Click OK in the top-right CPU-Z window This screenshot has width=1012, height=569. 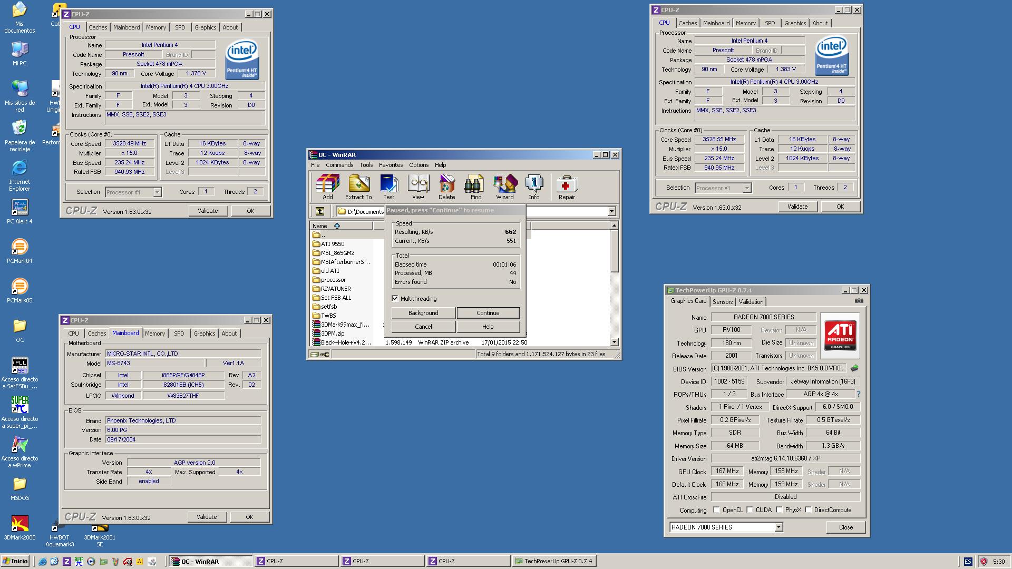(x=840, y=207)
